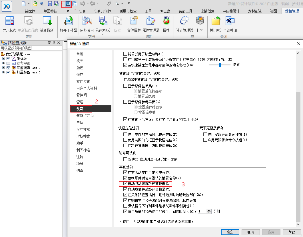The height and width of the screenshot is (237, 303).
Task: Click the dialog vertical scrollbar thumb
Action: click(x=298, y=157)
